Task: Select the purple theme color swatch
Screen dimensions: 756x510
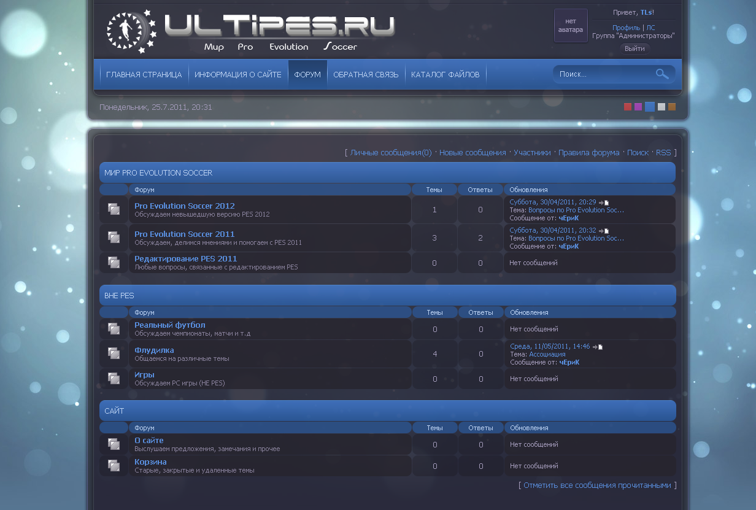Action: pyautogui.click(x=638, y=107)
